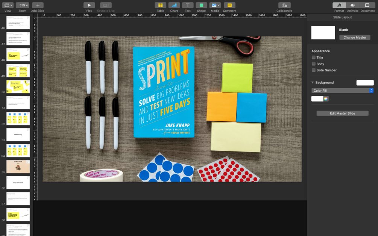Switch to the Document inspector tab

pos(367,5)
